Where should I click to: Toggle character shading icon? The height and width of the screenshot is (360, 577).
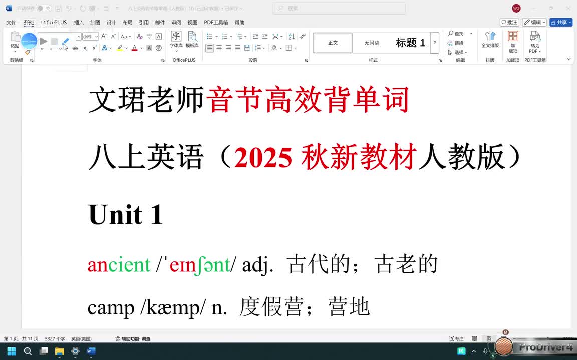(x=149, y=48)
